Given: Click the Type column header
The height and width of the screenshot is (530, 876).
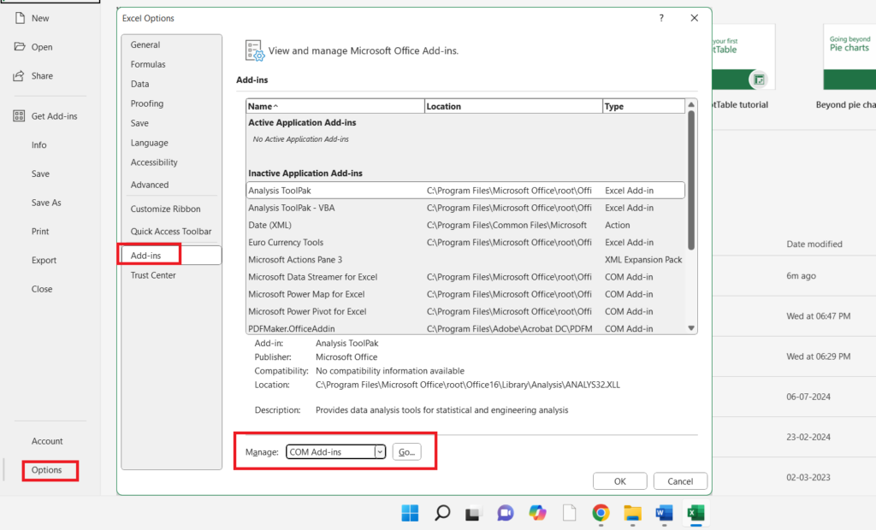Looking at the screenshot, I should coord(643,106).
